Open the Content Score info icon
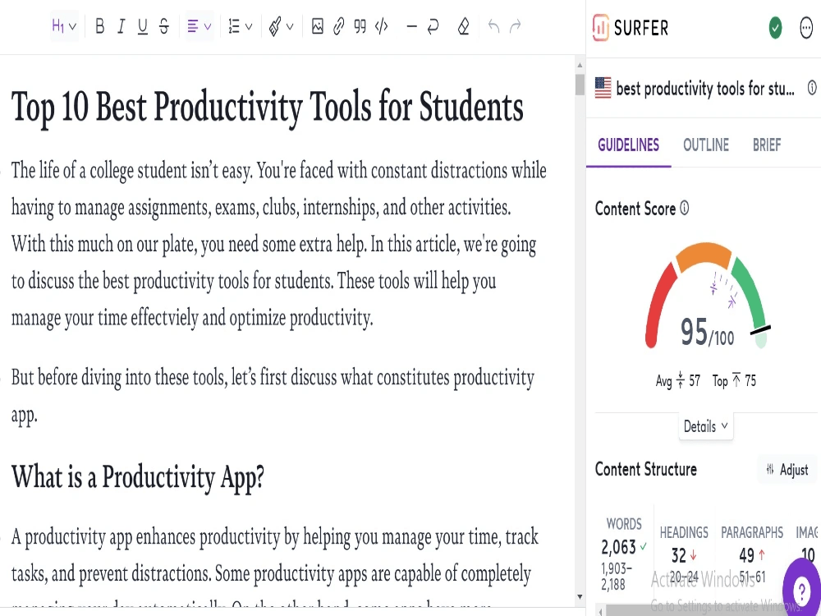821x616 pixels. [x=685, y=209]
